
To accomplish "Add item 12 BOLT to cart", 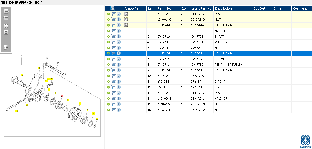I will [x=114, y=87].
